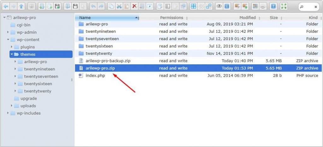Select the index.php file
The height and width of the screenshot is (147, 323).
click(x=198, y=76)
